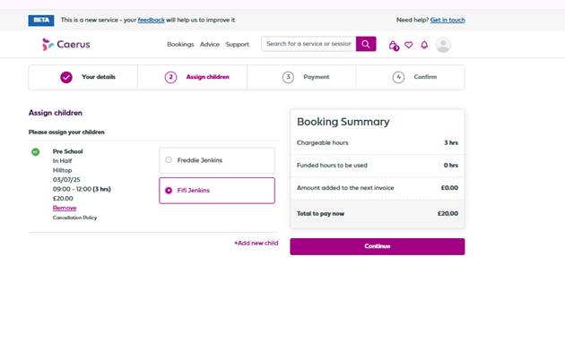Open the shopping basket icon
The width and height of the screenshot is (565, 351).
394,46
